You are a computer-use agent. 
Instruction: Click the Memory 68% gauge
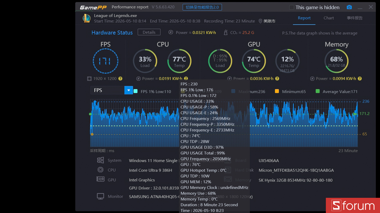point(336,61)
